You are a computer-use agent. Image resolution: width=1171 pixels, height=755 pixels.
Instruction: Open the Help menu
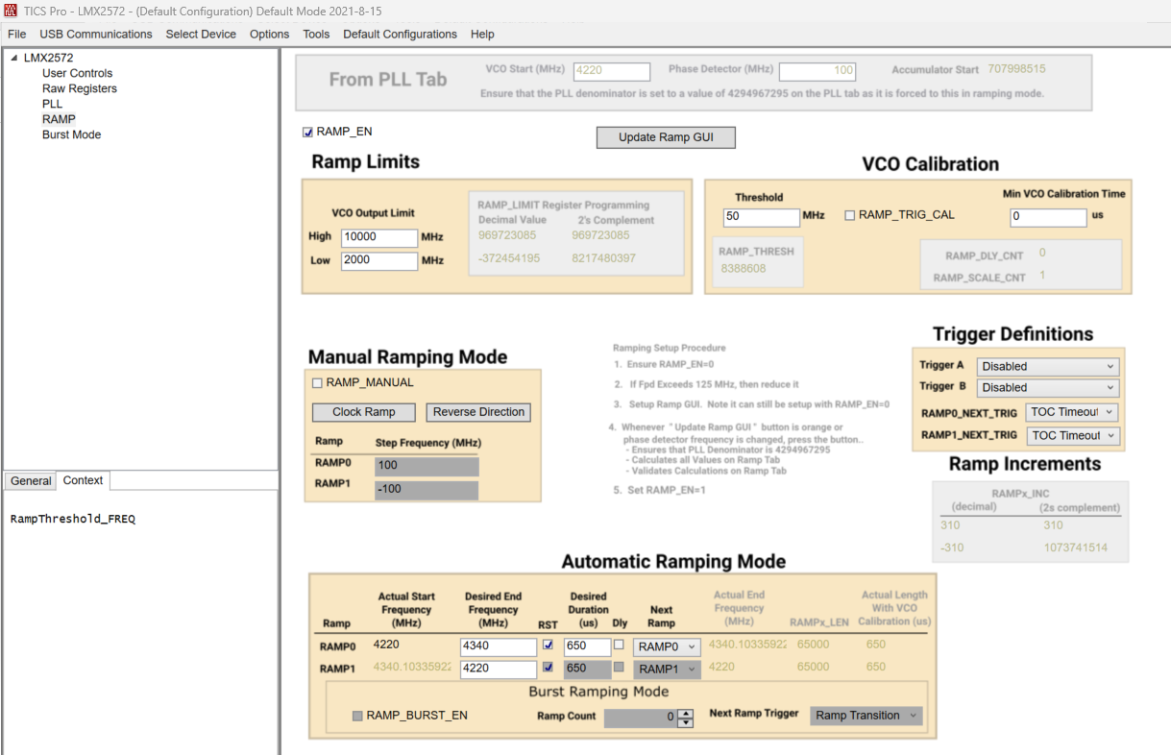[482, 34]
